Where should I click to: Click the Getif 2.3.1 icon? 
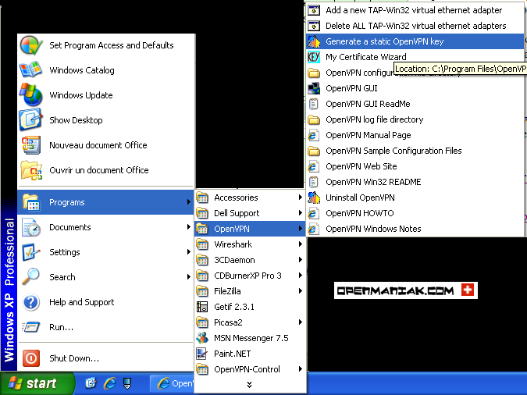click(x=202, y=307)
